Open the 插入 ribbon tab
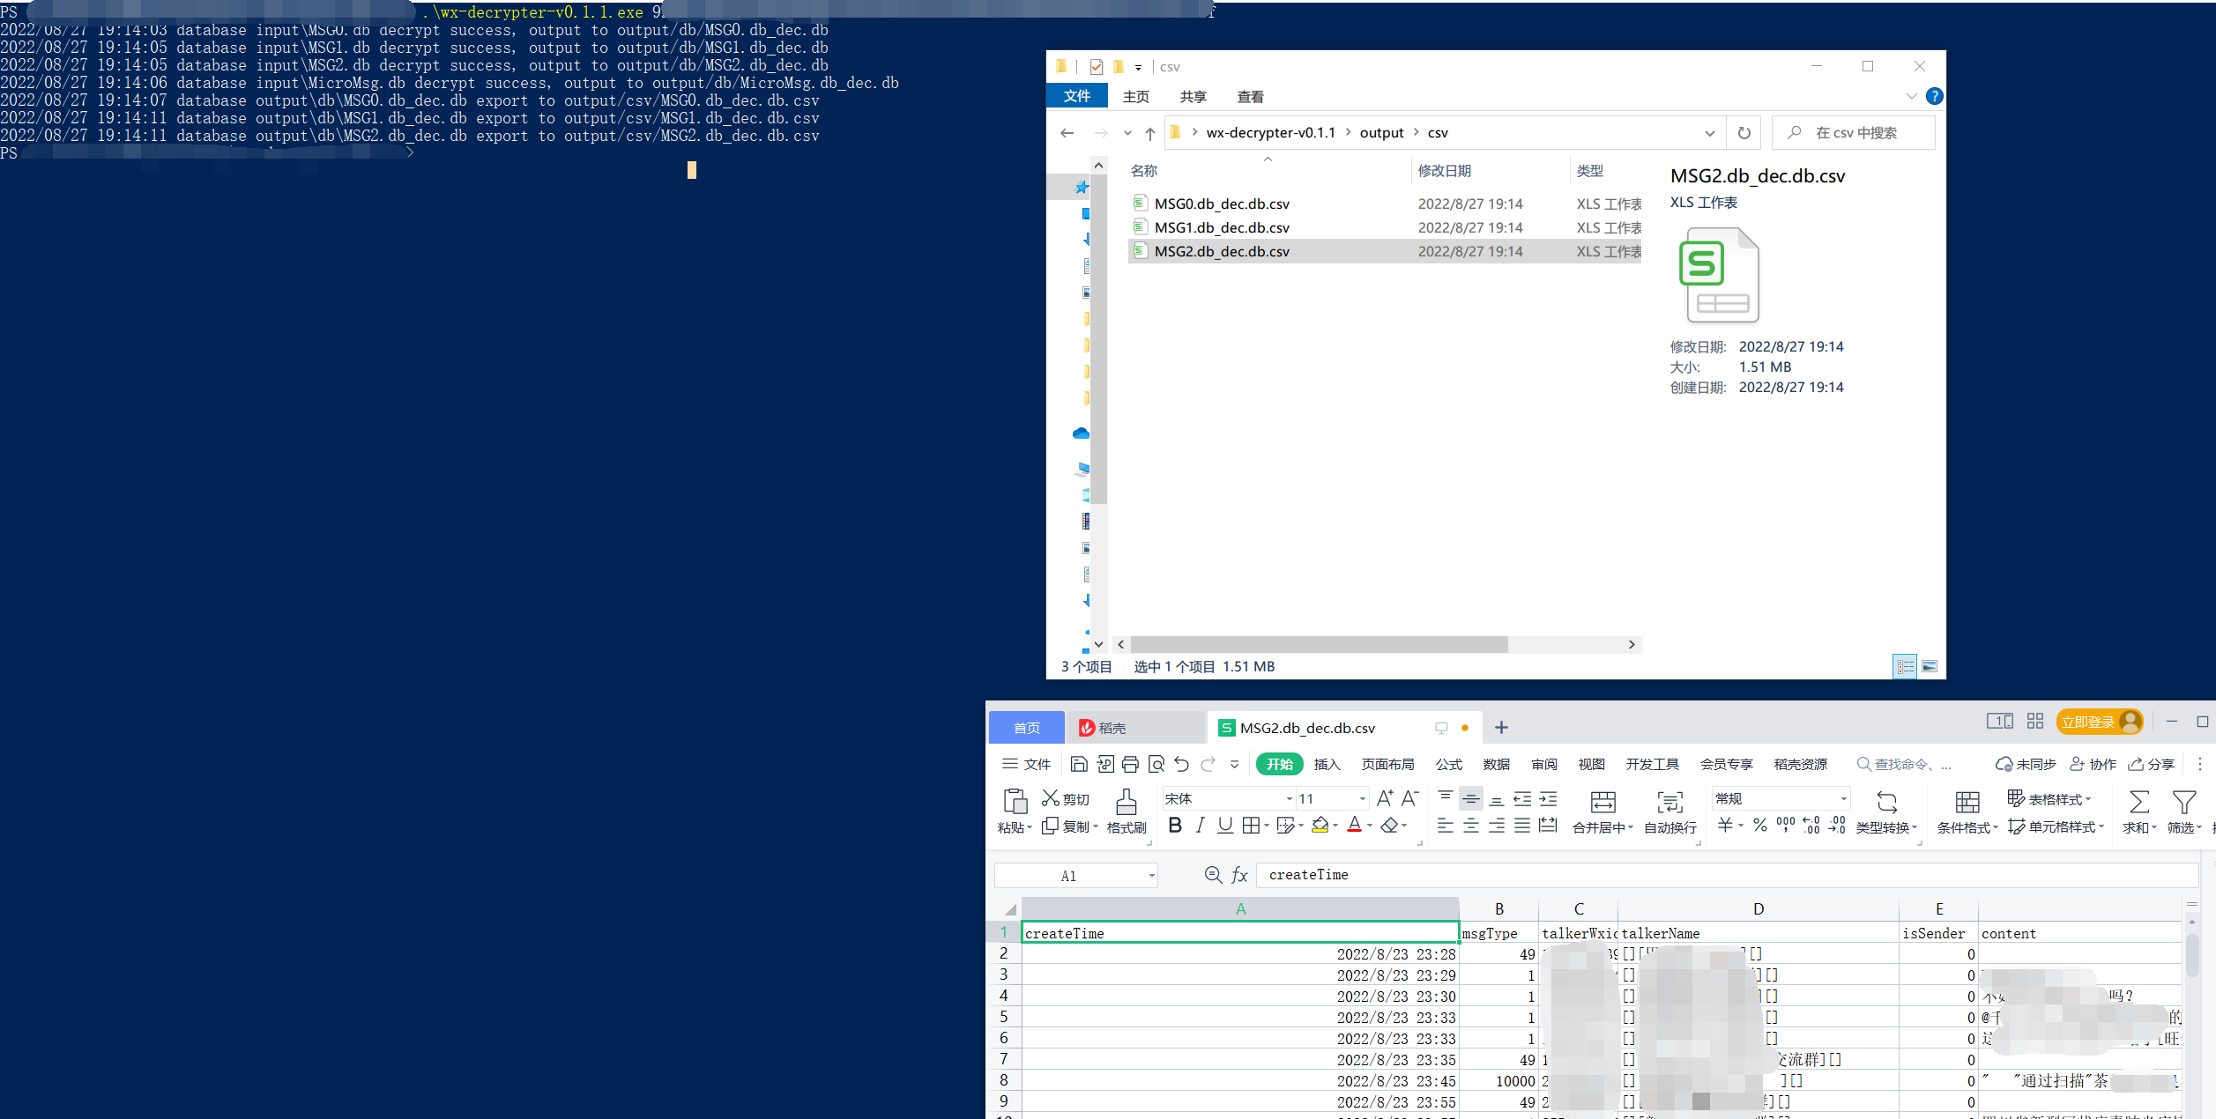 pos(1327,765)
